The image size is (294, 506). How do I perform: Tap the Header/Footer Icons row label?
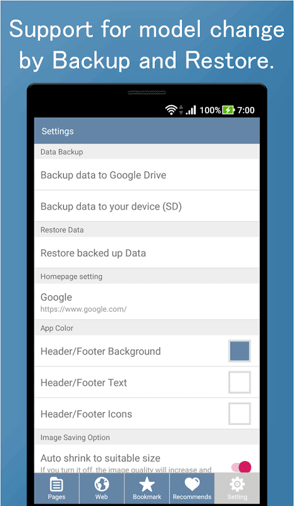[x=86, y=414]
